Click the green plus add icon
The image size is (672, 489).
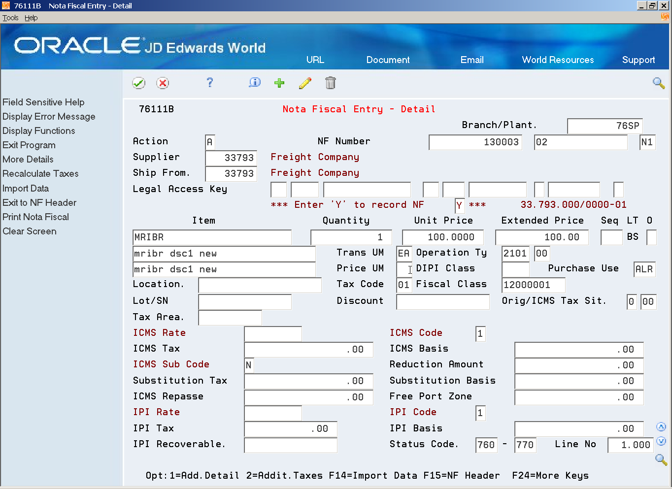(x=279, y=83)
